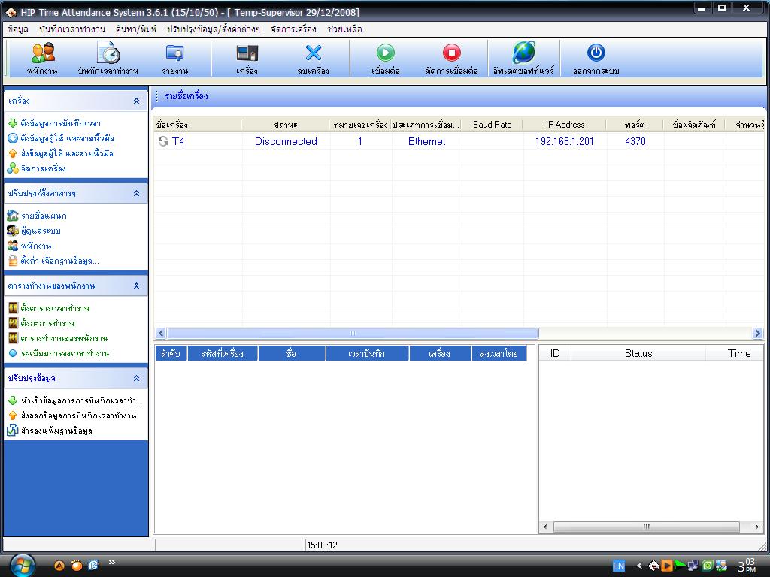Open the รายงาน report toolbar icon
This screenshot has height=577, width=770.
pyautogui.click(x=174, y=53)
